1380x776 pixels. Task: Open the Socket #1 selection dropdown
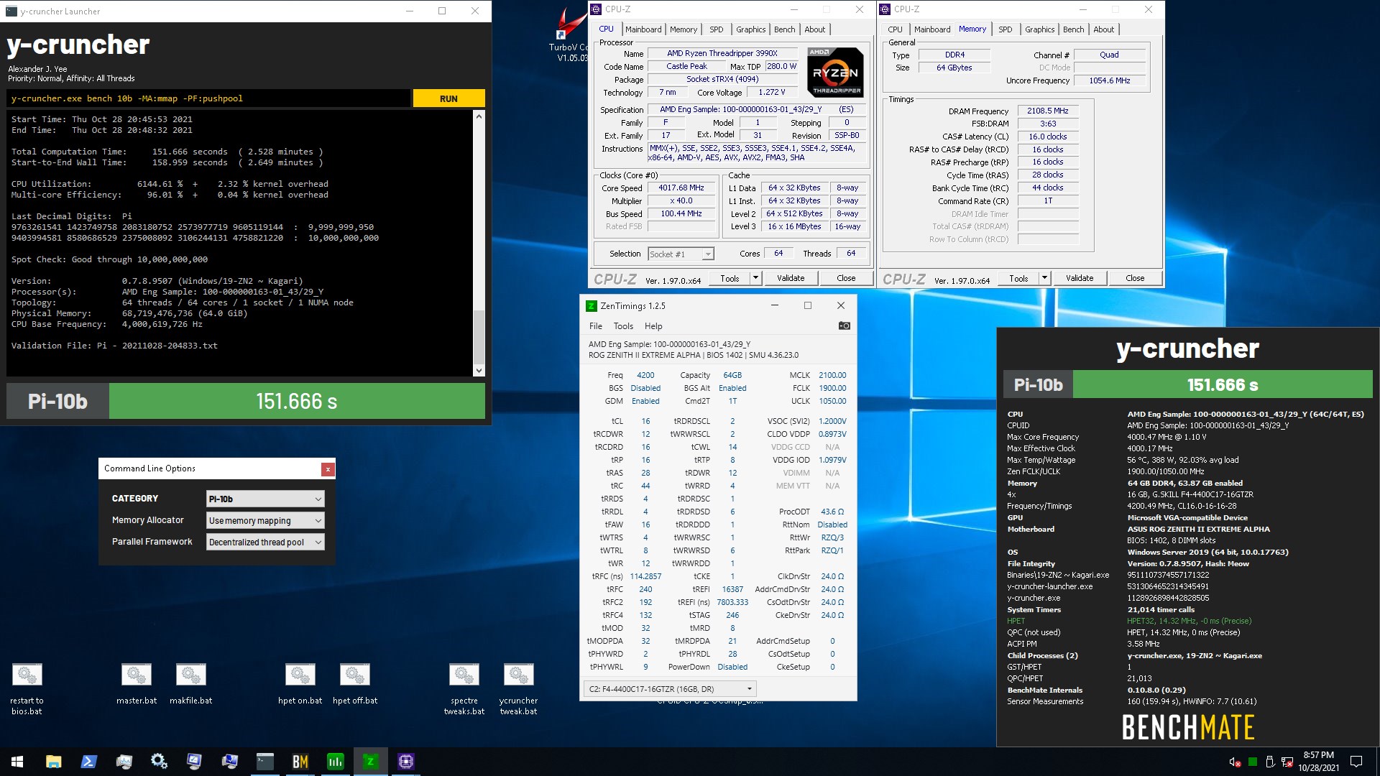[681, 254]
